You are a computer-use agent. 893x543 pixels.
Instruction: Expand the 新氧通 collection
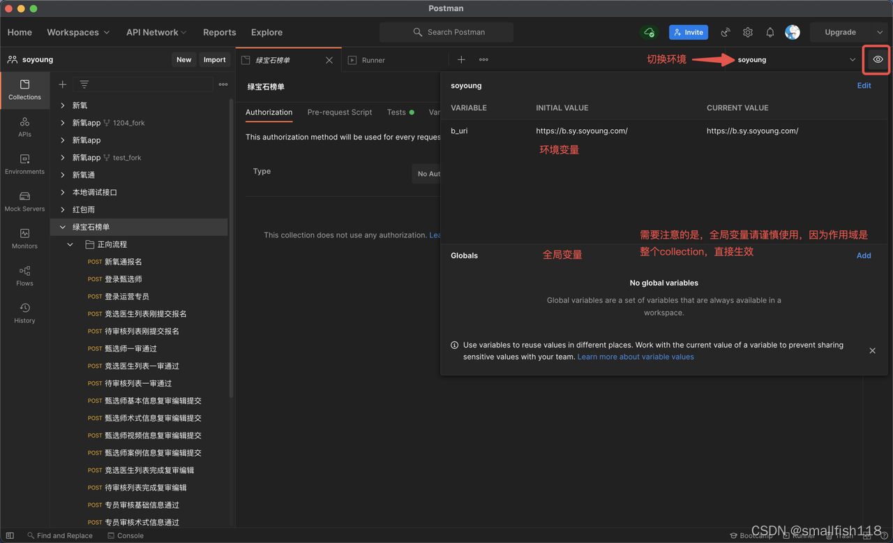click(x=63, y=175)
